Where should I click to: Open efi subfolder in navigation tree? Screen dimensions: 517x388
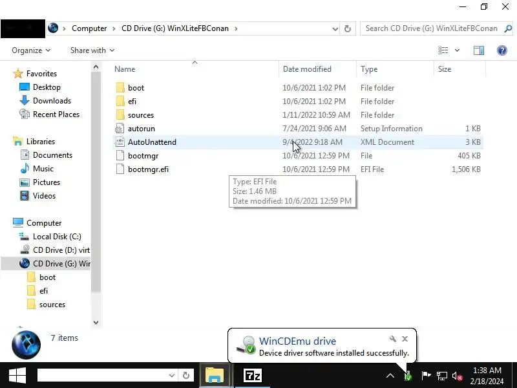(43, 291)
